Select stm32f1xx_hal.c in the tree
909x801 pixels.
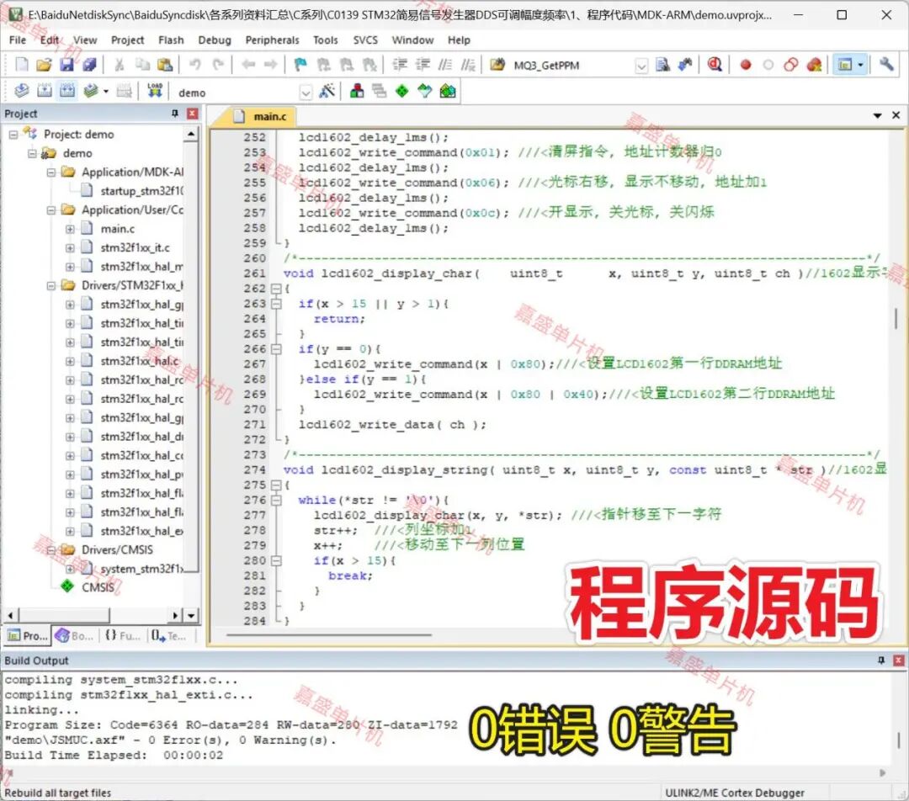coord(130,361)
